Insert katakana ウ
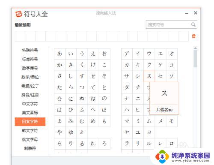 pyautogui.click(x=149, y=54)
